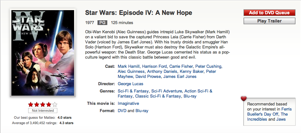This screenshot has height=133, width=301.
Task: Select the DVD format link
Action: point(122,111)
